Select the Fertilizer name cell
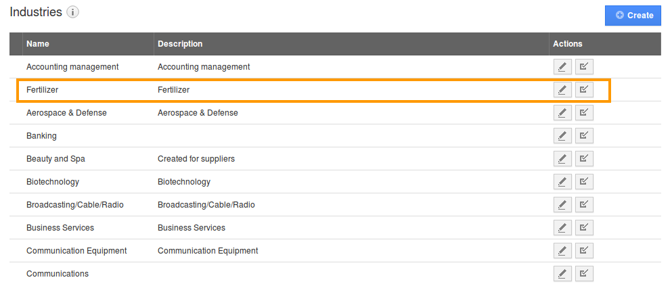Screen dimensions: 672x284 [42, 90]
